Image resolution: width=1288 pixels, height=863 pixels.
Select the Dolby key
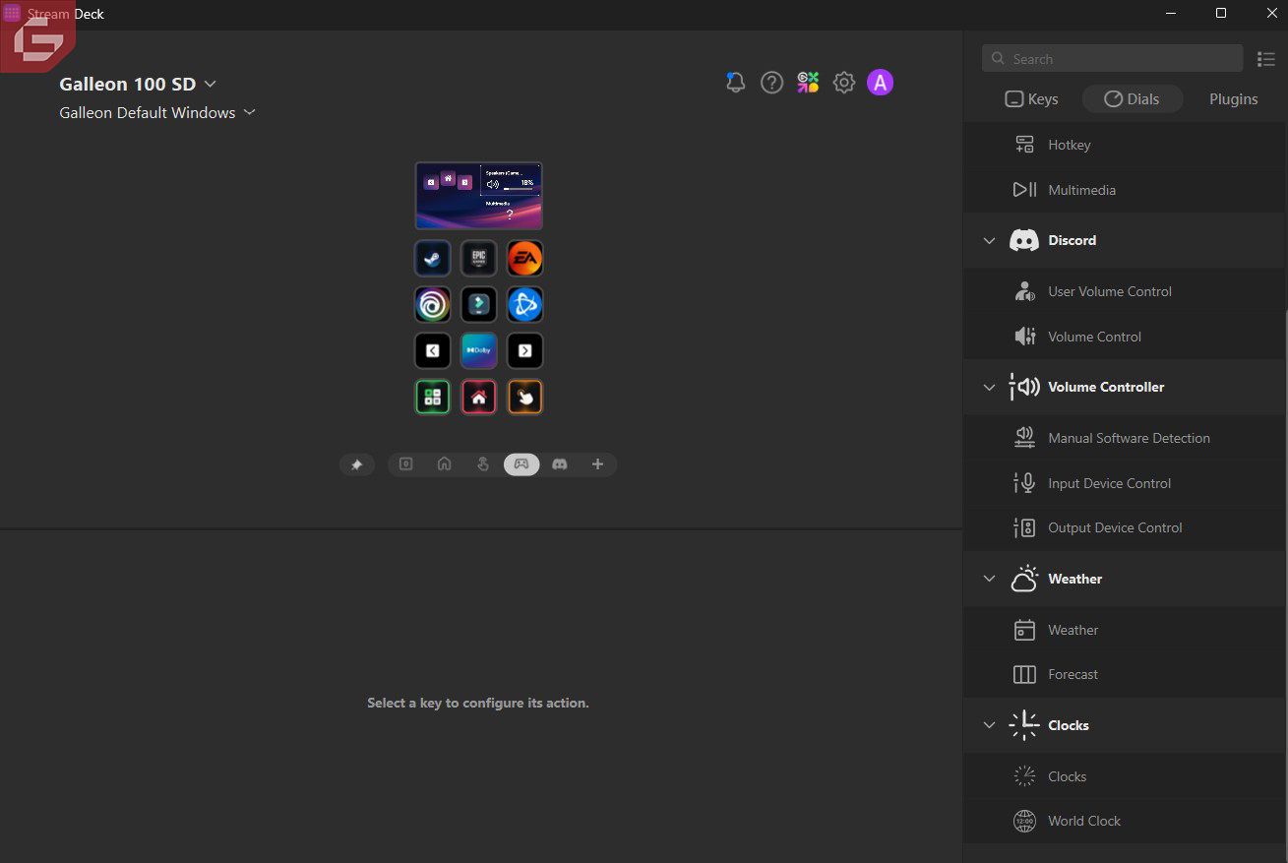pyautogui.click(x=478, y=350)
